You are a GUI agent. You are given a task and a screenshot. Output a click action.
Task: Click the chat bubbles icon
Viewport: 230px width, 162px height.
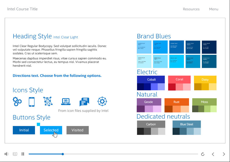coord(84,102)
